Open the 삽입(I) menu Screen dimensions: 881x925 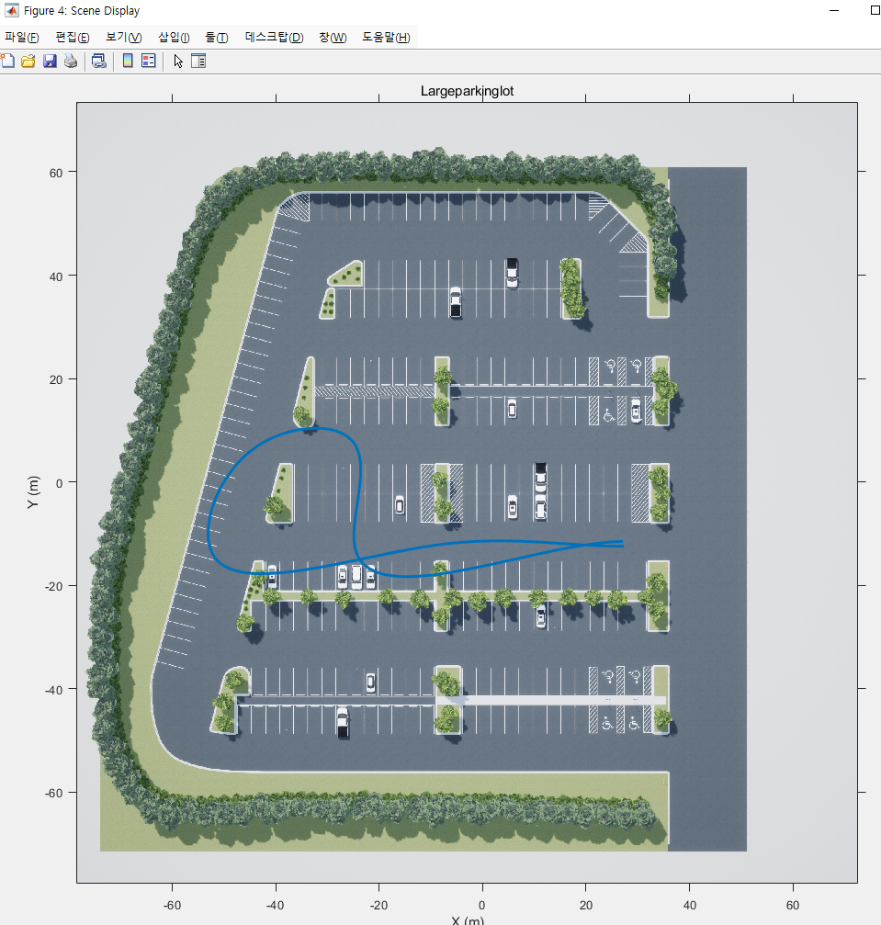coord(174,37)
